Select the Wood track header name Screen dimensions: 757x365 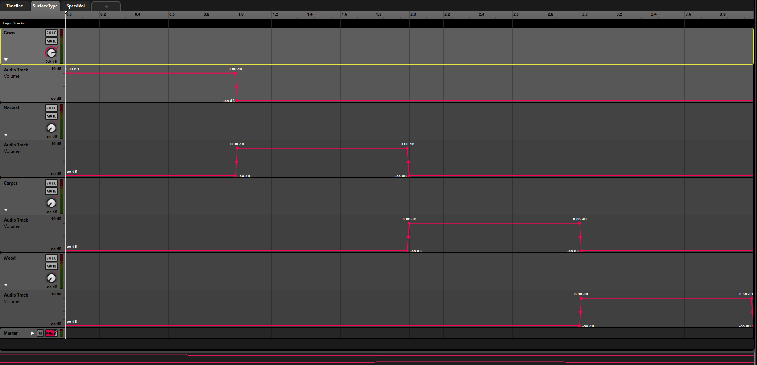coord(10,258)
